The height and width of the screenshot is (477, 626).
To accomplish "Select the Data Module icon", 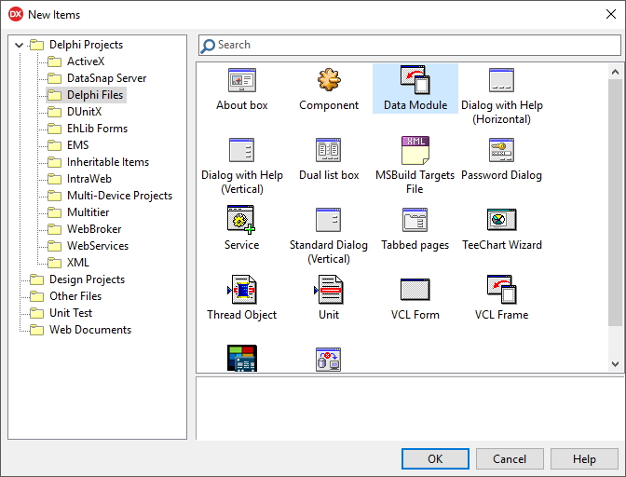I will pyautogui.click(x=415, y=81).
